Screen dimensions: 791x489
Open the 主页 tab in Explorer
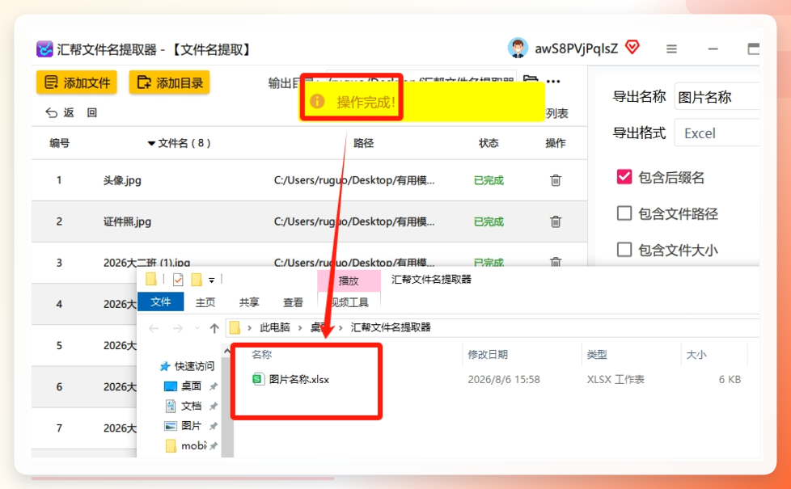pyautogui.click(x=205, y=302)
